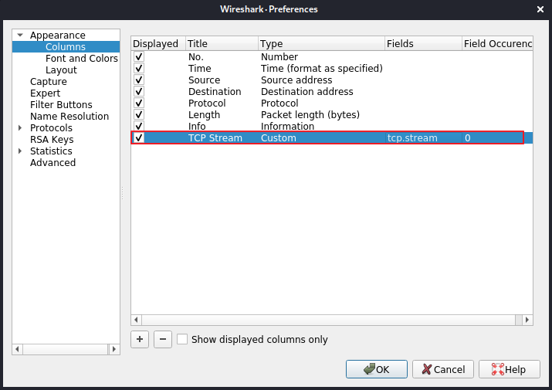Open Name Resolution preferences
Screen dimensions: 552x390
69,117
